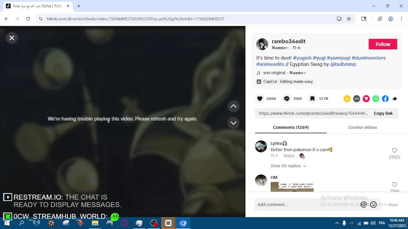Go back in browser
The width and height of the screenshot is (408, 229).
coord(6,19)
